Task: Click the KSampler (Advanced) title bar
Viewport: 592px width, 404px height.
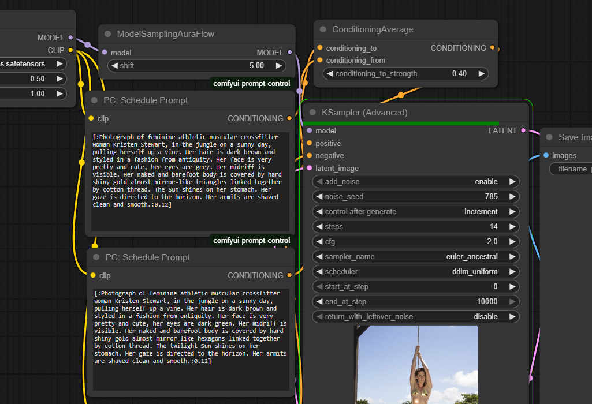Action: [x=416, y=113]
